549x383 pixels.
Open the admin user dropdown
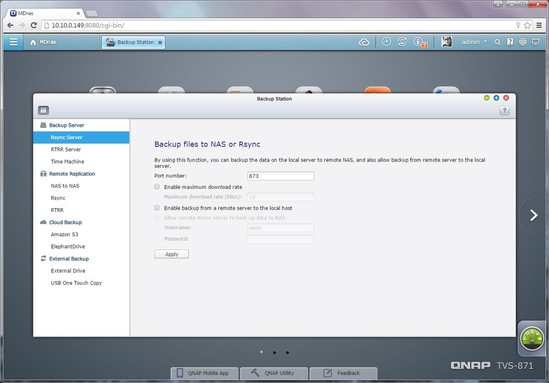tap(474, 42)
